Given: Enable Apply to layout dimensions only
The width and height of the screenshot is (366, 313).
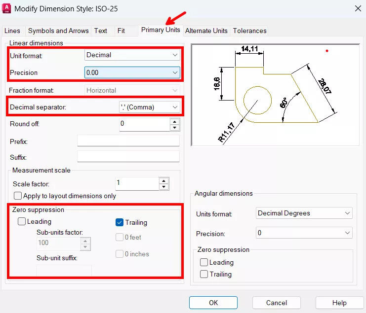Looking at the screenshot, I should pyautogui.click(x=18, y=196).
